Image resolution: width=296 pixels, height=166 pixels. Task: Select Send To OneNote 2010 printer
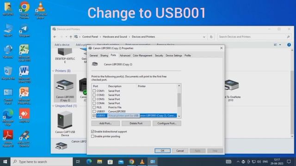[x=232, y=90]
